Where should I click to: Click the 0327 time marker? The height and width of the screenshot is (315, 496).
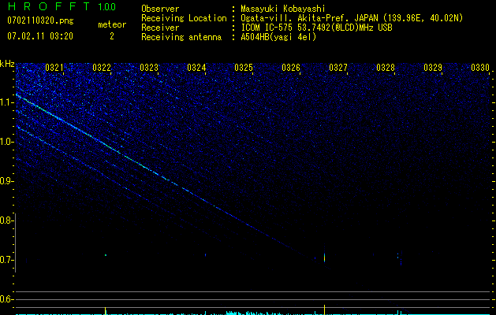[338, 68]
